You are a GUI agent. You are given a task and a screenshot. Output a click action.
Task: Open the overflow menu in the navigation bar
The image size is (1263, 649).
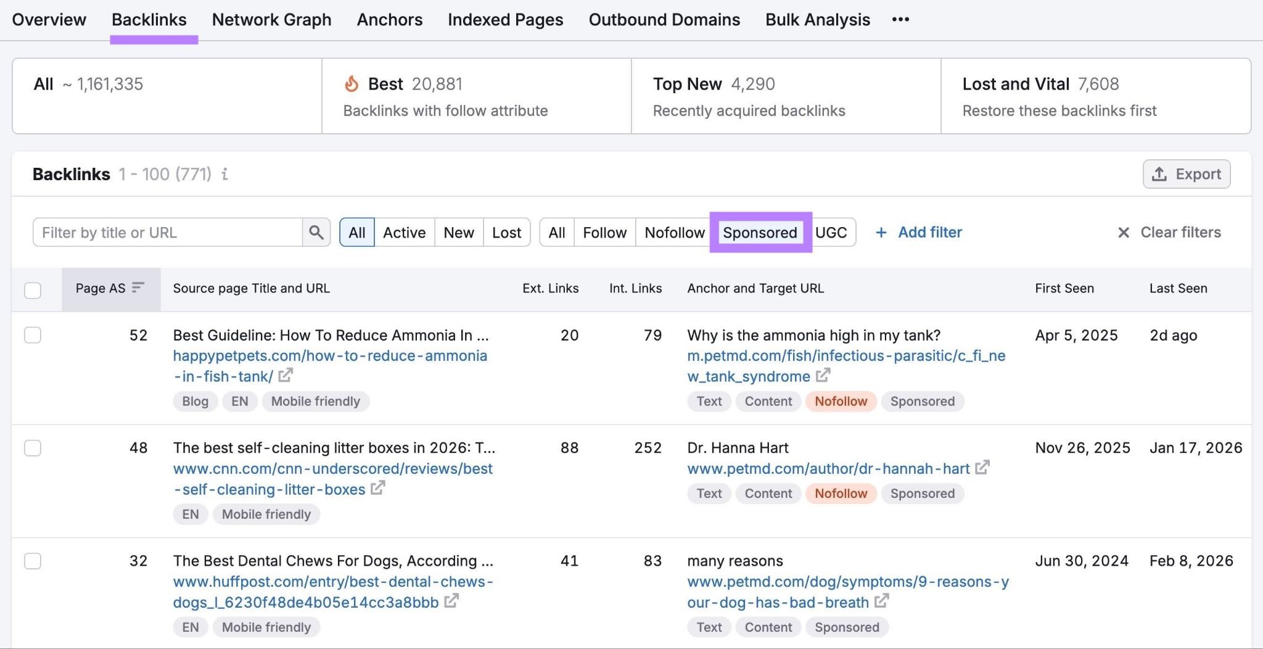pos(900,19)
